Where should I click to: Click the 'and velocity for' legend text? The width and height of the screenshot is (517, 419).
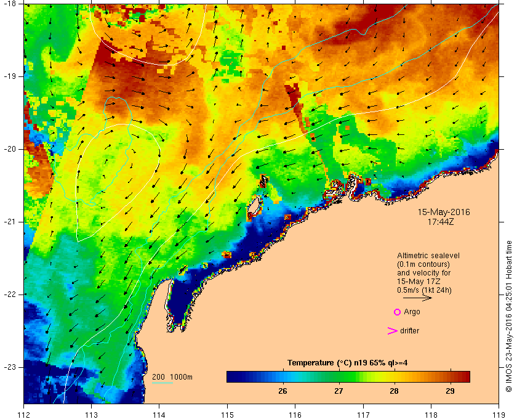pos(423,273)
